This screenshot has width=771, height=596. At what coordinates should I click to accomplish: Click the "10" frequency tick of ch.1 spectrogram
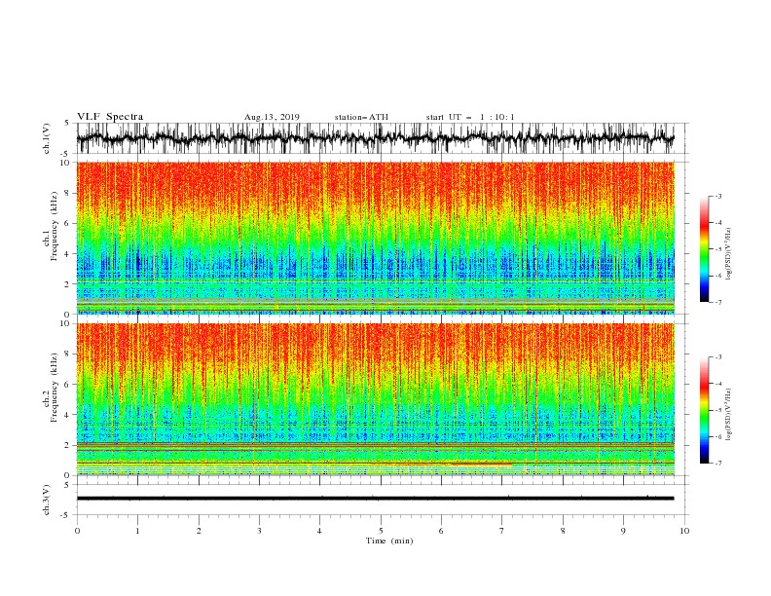(x=65, y=163)
